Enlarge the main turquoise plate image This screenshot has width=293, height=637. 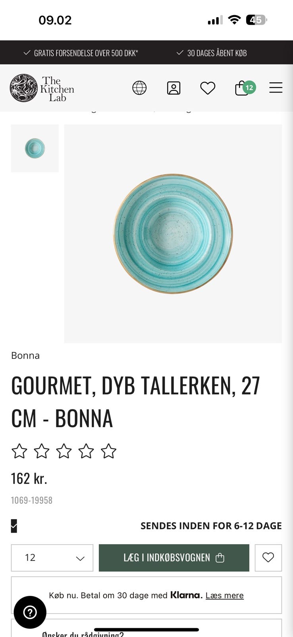[x=173, y=234]
